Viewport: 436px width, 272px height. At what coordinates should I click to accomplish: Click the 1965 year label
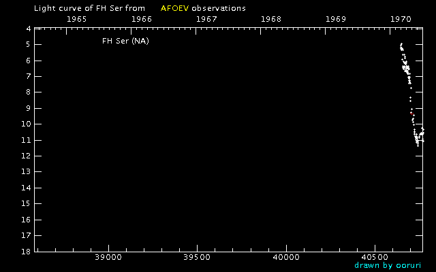click(x=77, y=19)
